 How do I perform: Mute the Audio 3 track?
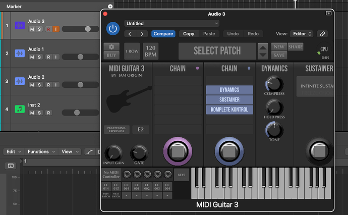point(32,29)
